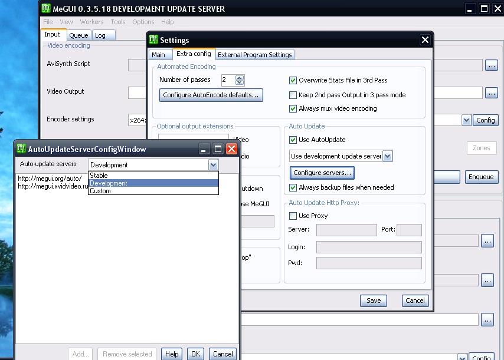Click the Settings dialog title icon
This screenshot has width=504, height=360.
coord(153,39)
